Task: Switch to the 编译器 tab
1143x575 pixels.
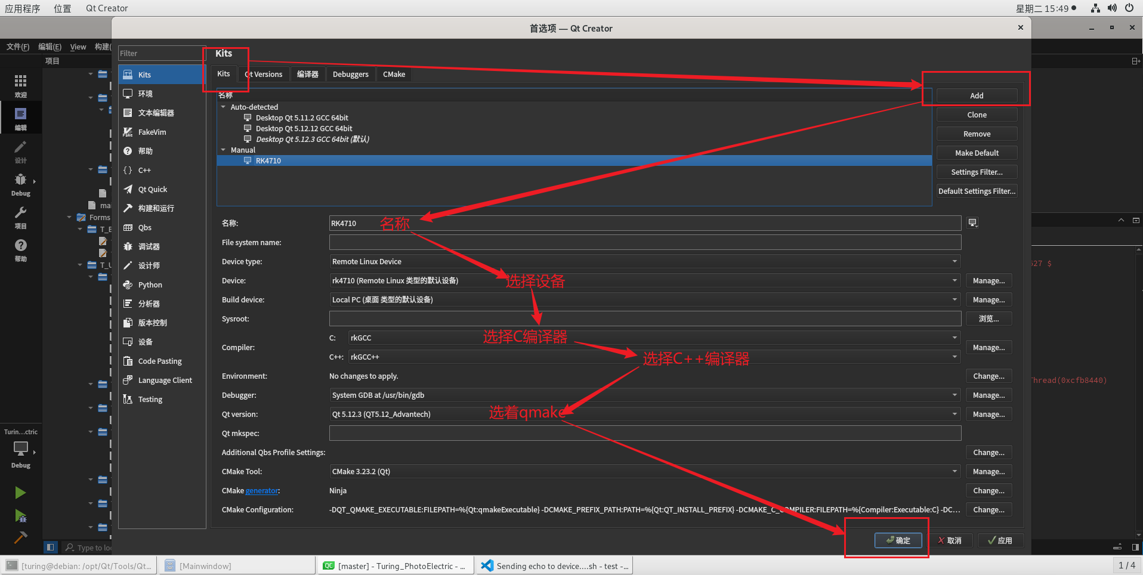Action: (308, 75)
